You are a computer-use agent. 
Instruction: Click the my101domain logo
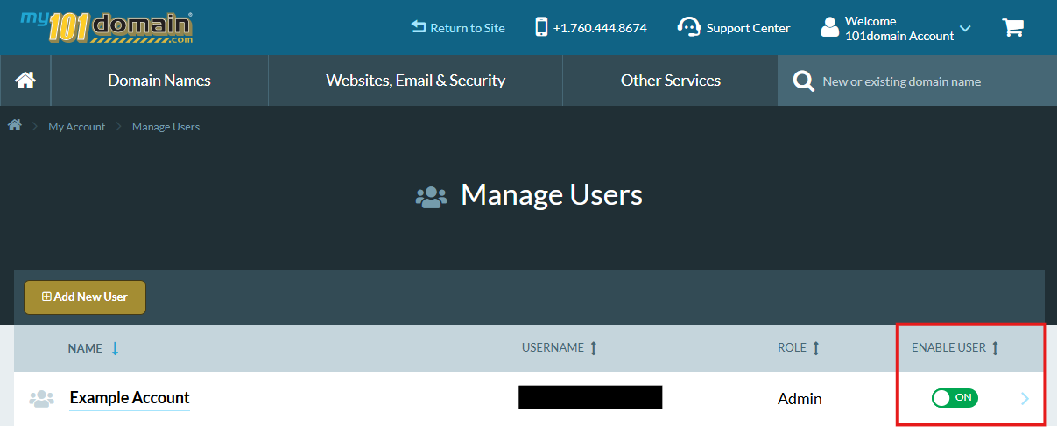coord(107,27)
